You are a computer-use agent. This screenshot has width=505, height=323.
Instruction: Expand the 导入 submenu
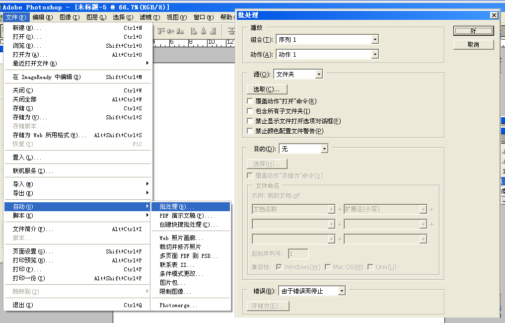point(77,184)
